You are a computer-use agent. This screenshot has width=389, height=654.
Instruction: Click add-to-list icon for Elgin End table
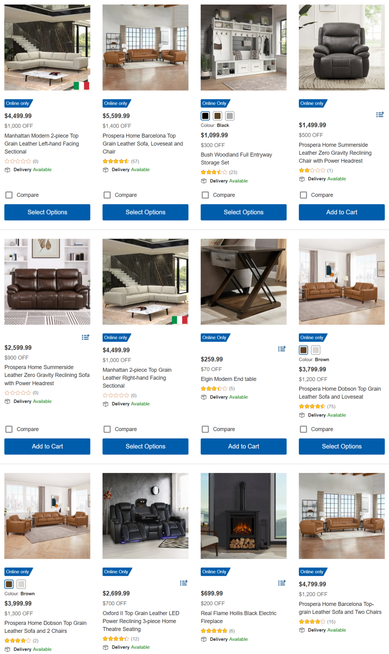point(282,349)
